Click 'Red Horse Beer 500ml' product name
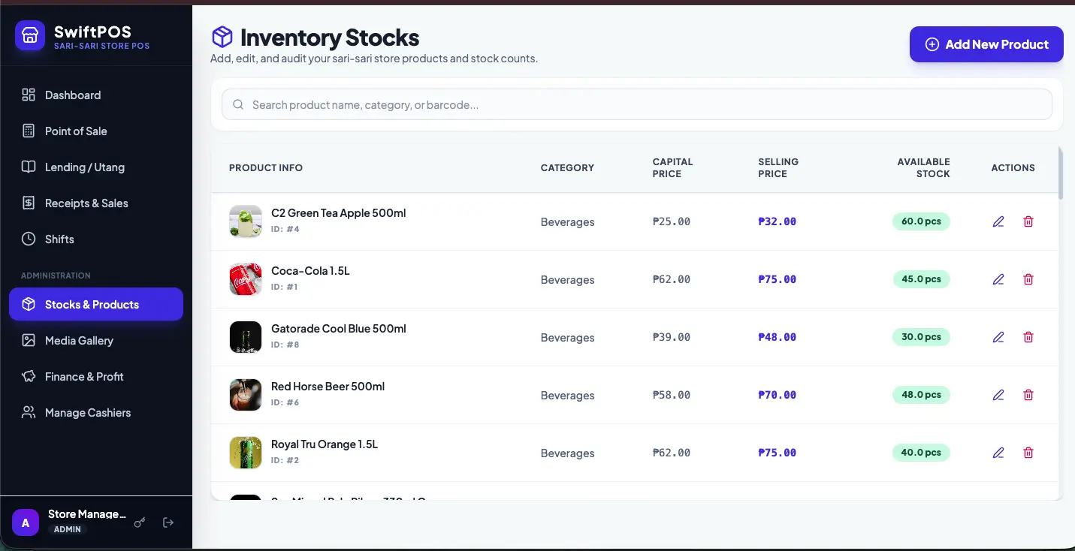Screen dimensions: 1075x551 coord(328,387)
